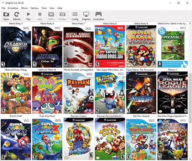Select the Super Monkey Ball 2 cover
The height and width of the screenshot is (161, 192).
click(x=110, y=139)
